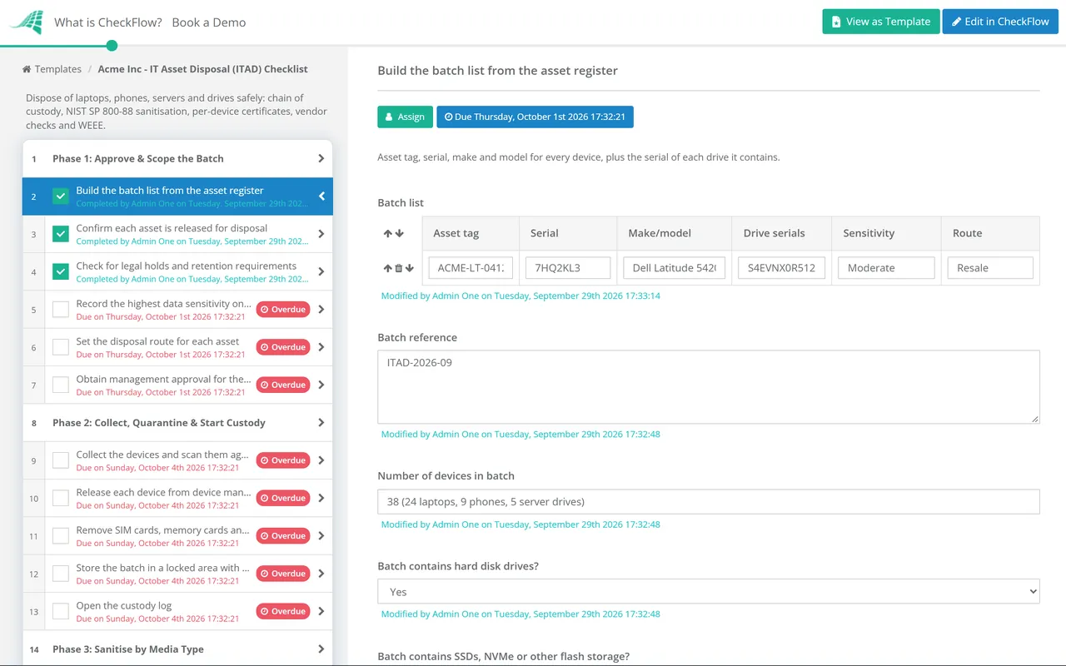Click the Due Thursday, October 1st date button
This screenshot has width=1066, height=666.
pyautogui.click(x=535, y=117)
